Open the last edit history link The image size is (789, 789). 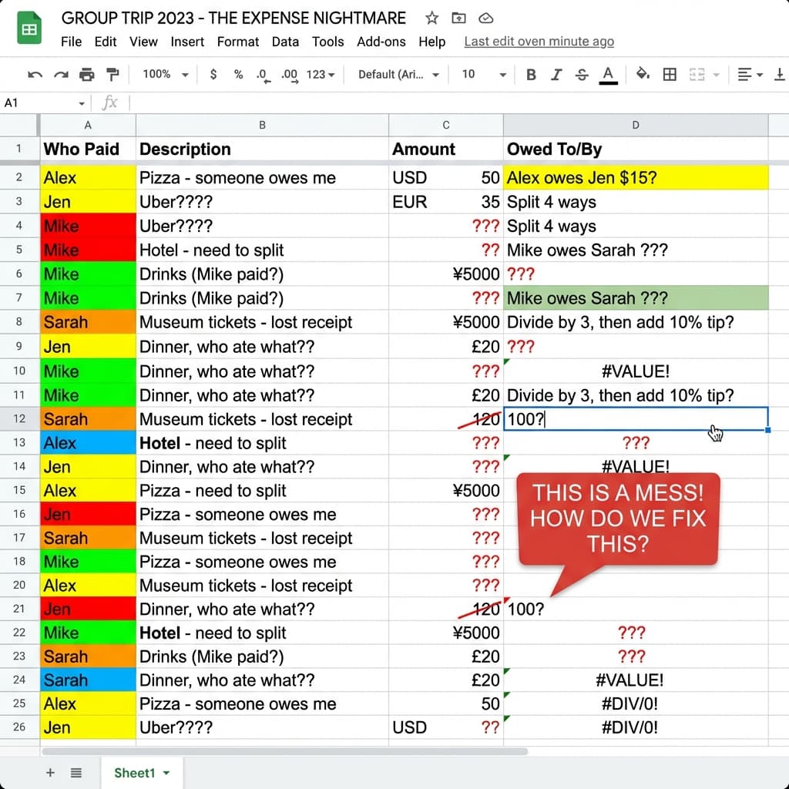539,42
